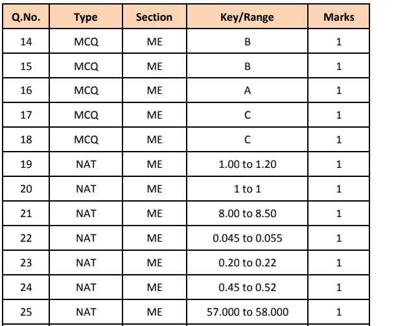Screen dimensions: 396x326
Task: Select the marks cell for question 22
Action: coord(339,238)
